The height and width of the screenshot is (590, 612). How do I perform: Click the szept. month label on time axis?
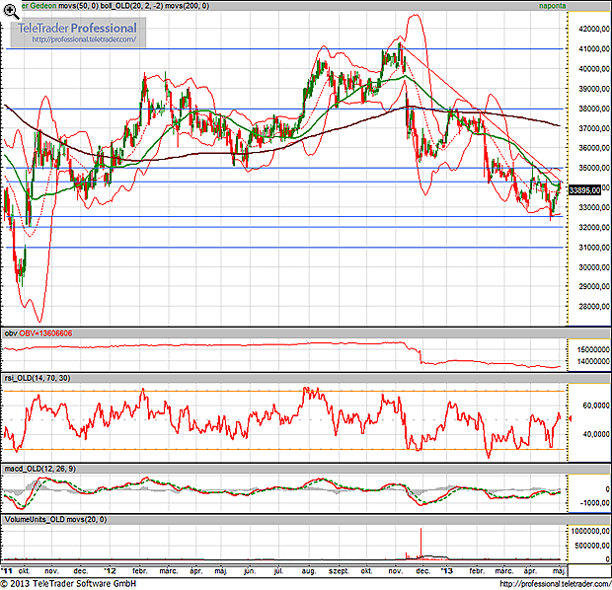339,571
